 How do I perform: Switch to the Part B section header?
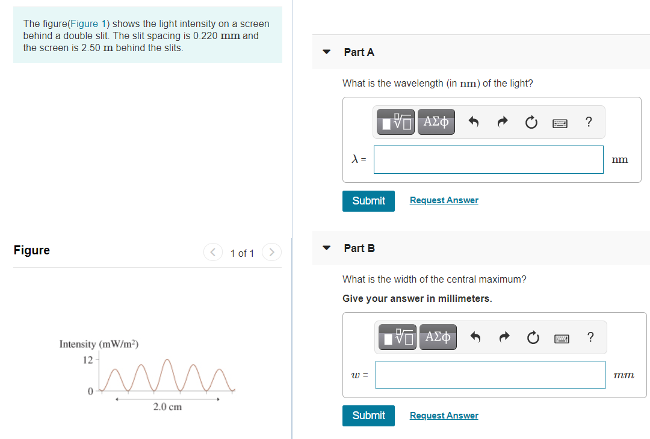tap(359, 248)
